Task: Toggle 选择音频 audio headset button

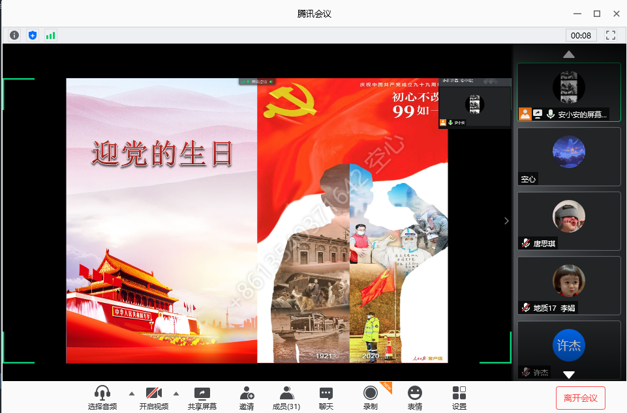Action: (x=103, y=397)
